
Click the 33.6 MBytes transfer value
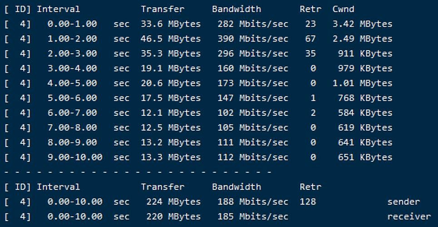point(171,24)
